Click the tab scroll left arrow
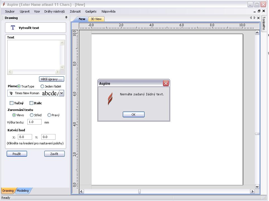 (251, 18)
